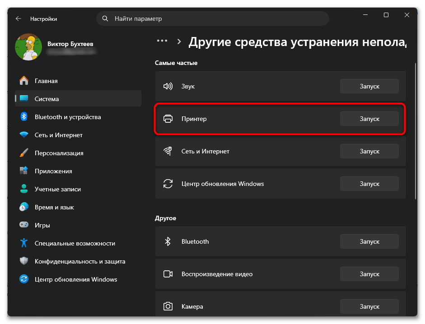Image resolution: width=425 pixels, height=324 pixels.
Task: Click the speaker icon in Звук row
Action: tap(168, 87)
